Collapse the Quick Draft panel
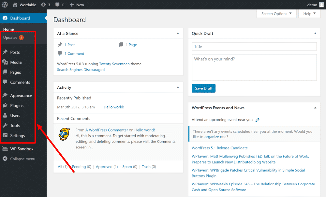The image size is (326, 197). click(x=315, y=34)
